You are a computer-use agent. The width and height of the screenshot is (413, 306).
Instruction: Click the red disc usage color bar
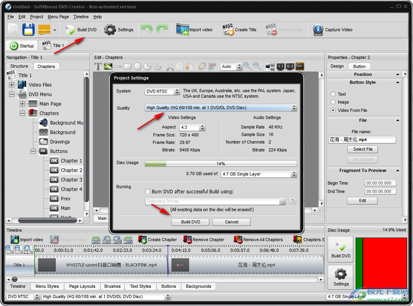tap(385, 263)
